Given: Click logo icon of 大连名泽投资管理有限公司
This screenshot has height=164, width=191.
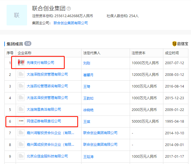Looking at the screenshot, I should (21, 98).
